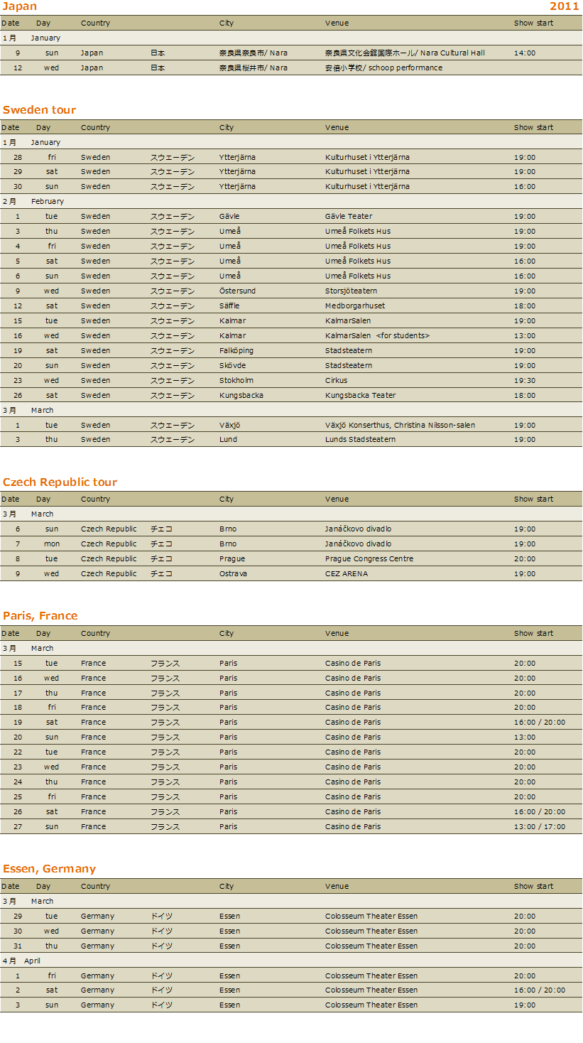Click the Växjö Konserthus venue entry
Viewport: 583px width, 1043px height.
click(400, 426)
